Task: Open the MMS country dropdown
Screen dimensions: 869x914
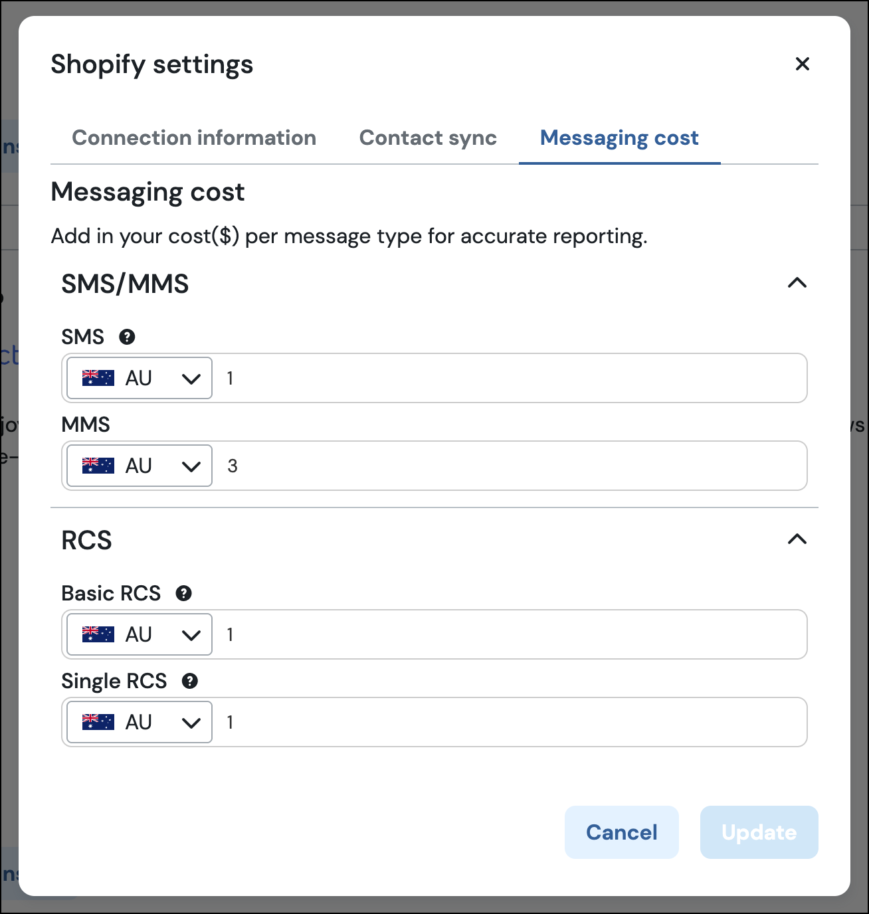Action: coord(190,466)
